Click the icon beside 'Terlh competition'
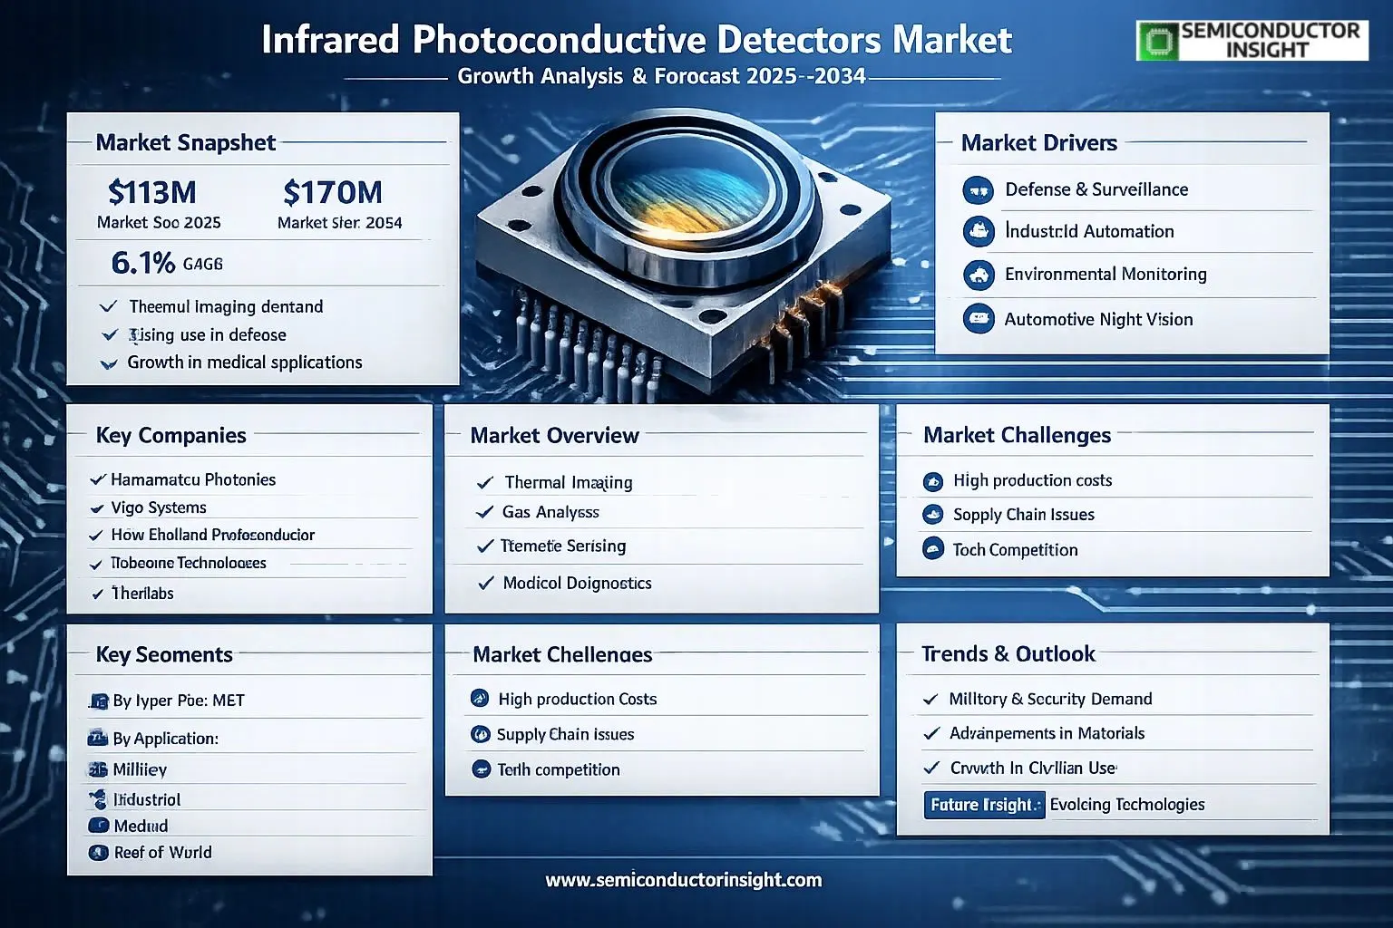Viewport: 1393px width, 928px height. [481, 769]
